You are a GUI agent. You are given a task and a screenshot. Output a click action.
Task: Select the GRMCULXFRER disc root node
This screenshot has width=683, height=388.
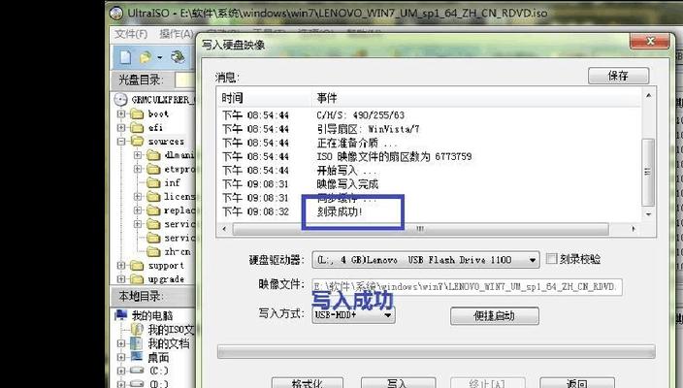(154, 100)
